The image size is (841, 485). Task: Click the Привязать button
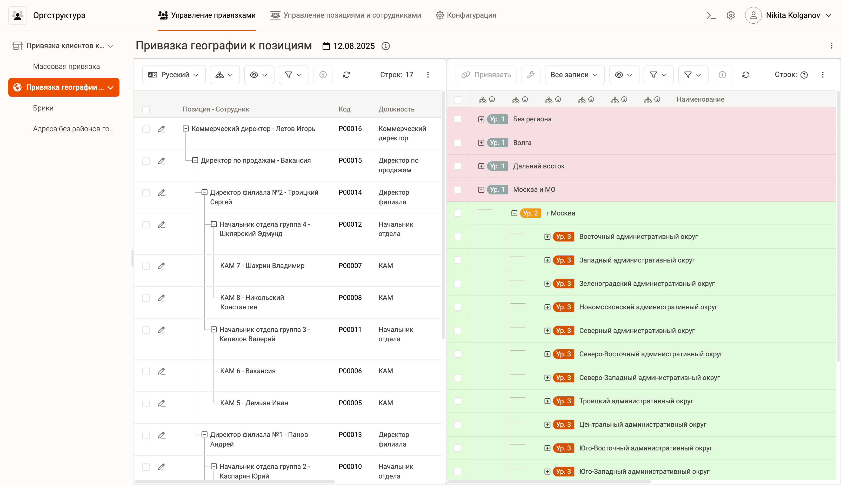486,75
